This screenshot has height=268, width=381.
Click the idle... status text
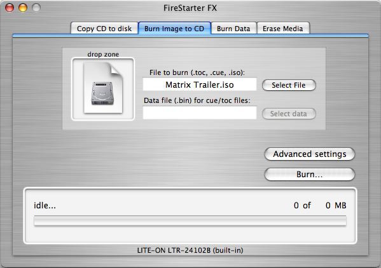tap(45, 205)
